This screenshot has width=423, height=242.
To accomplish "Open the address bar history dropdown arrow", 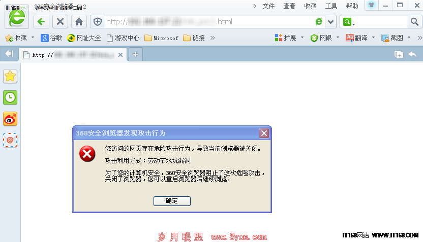I will (x=331, y=22).
